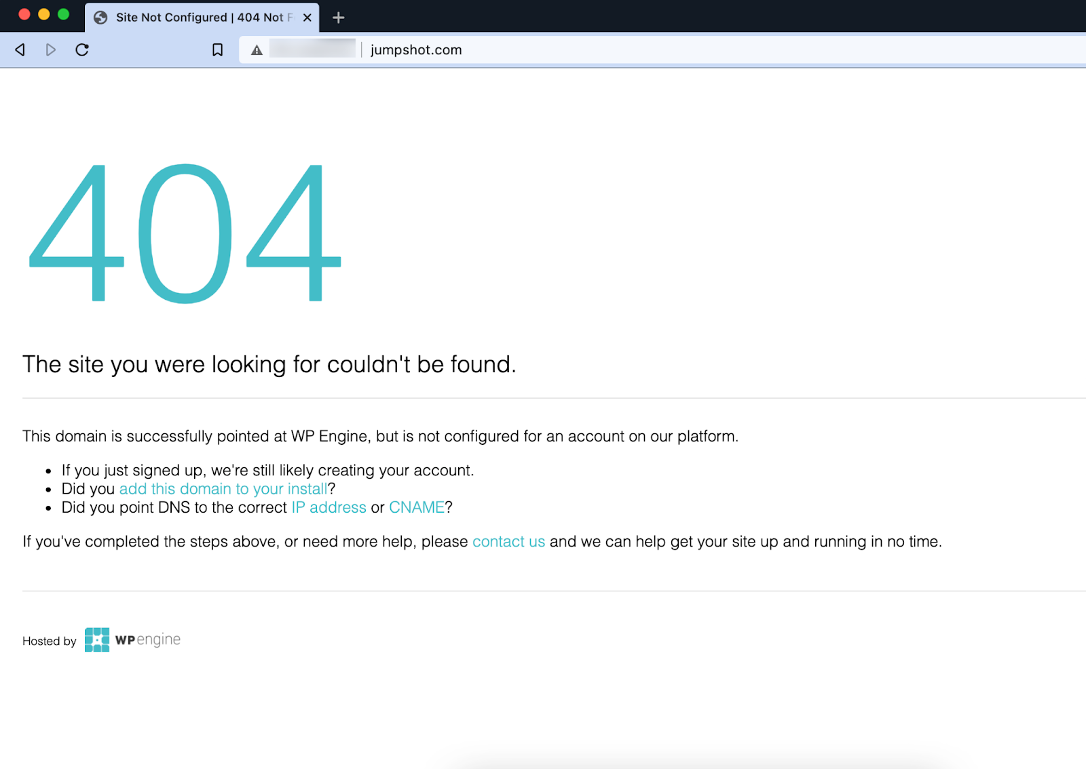The height and width of the screenshot is (769, 1086).
Task: Open 'add this domain to your install' link
Action: pos(223,489)
